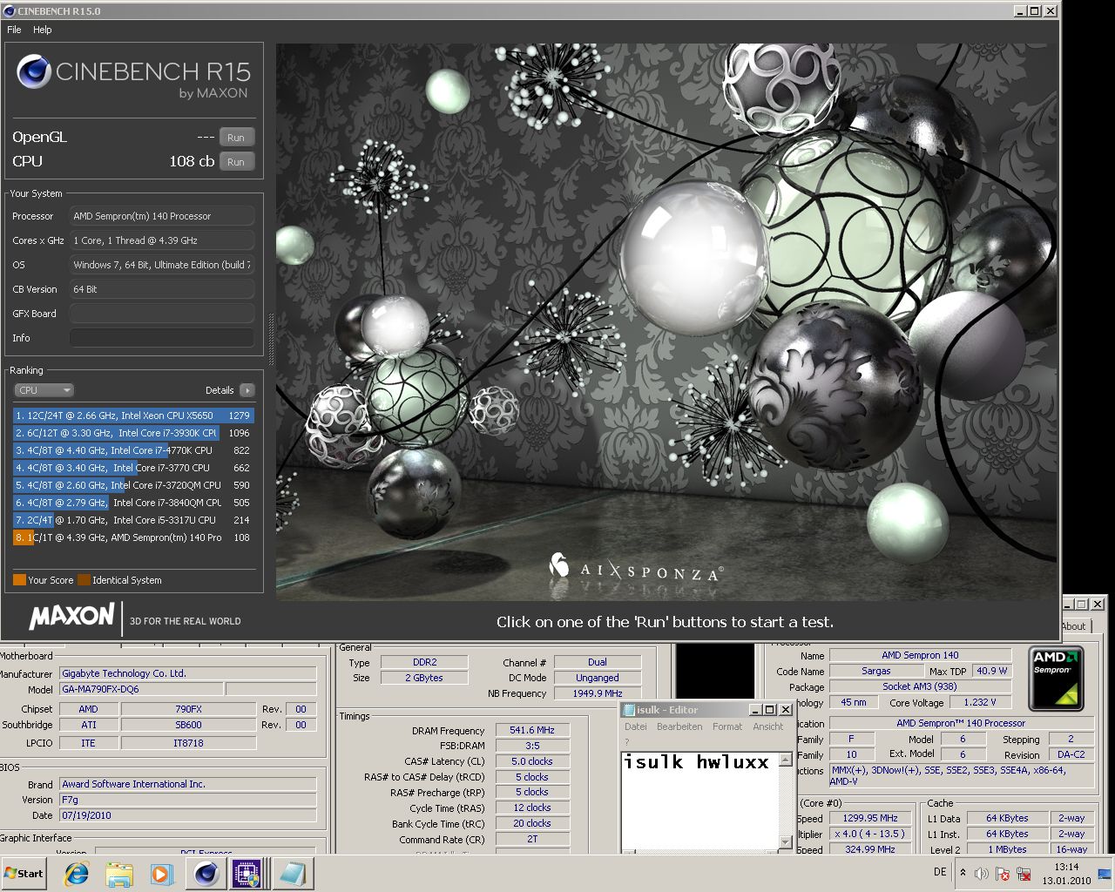Select the Core i7-3720QM ranking row
Image resolution: width=1115 pixels, height=892 pixels.
click(133, 485)
